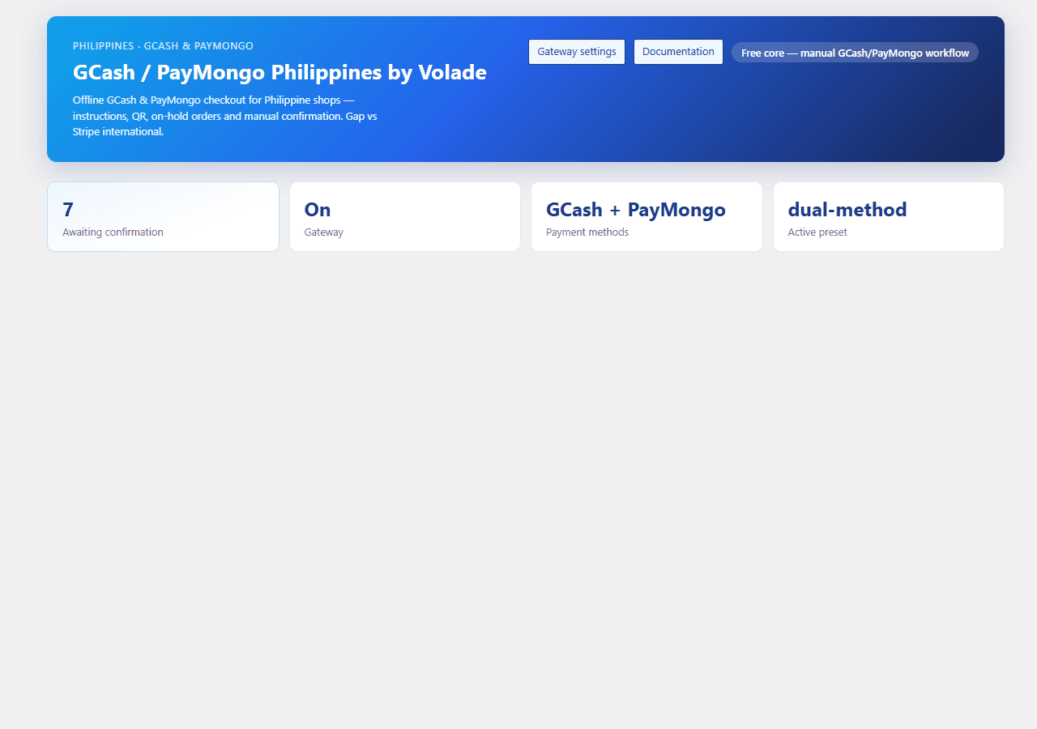The image size is (1037, 729).
Task: Click the Active preset card
Action: pos(889,216)
